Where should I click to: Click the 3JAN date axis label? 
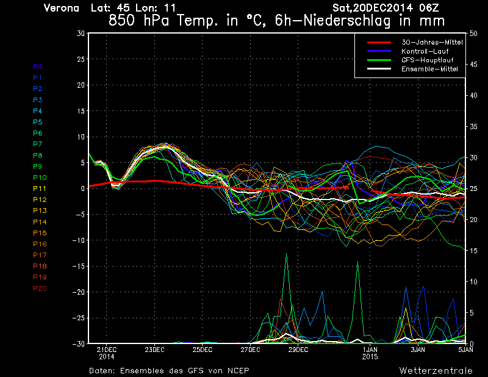click(x=418, y=350)
